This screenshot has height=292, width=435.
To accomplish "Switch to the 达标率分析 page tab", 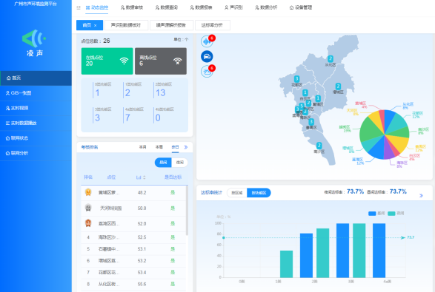I will coord(212,25).
